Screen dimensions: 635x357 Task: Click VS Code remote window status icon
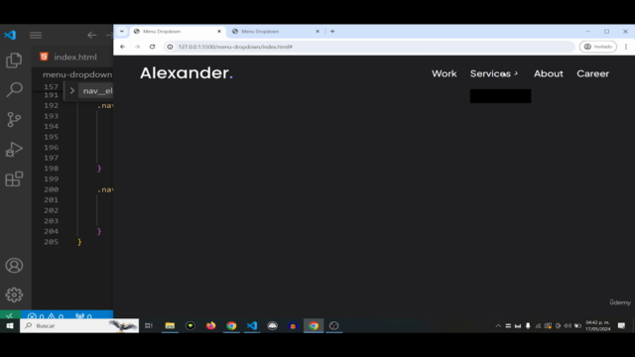click(10, 315)
